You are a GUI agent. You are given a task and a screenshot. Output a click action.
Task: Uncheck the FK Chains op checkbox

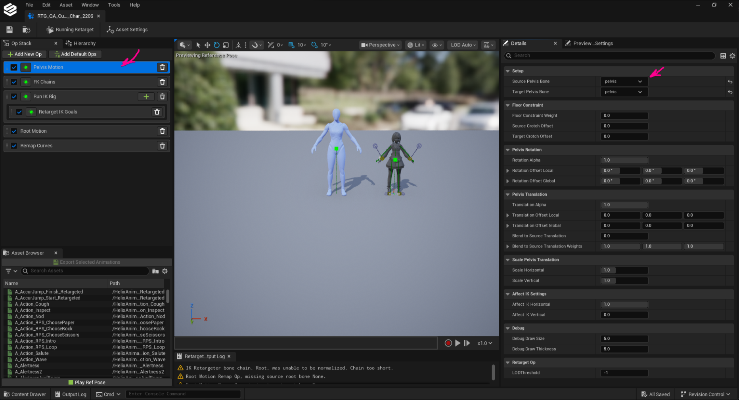coord(14,82)
